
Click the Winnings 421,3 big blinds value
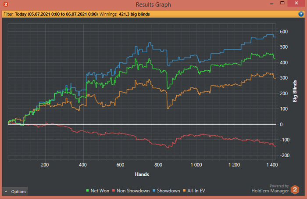(x=134, y=14)
